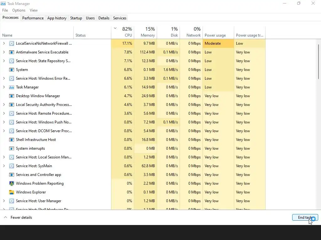Expand Local Security Authority Process row
This screenshot has height=240, width=321.
[4, 105]
